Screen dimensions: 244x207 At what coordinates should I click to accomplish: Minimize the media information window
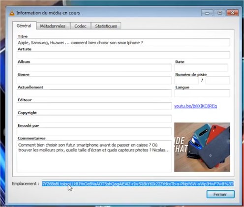click(207, 13)
